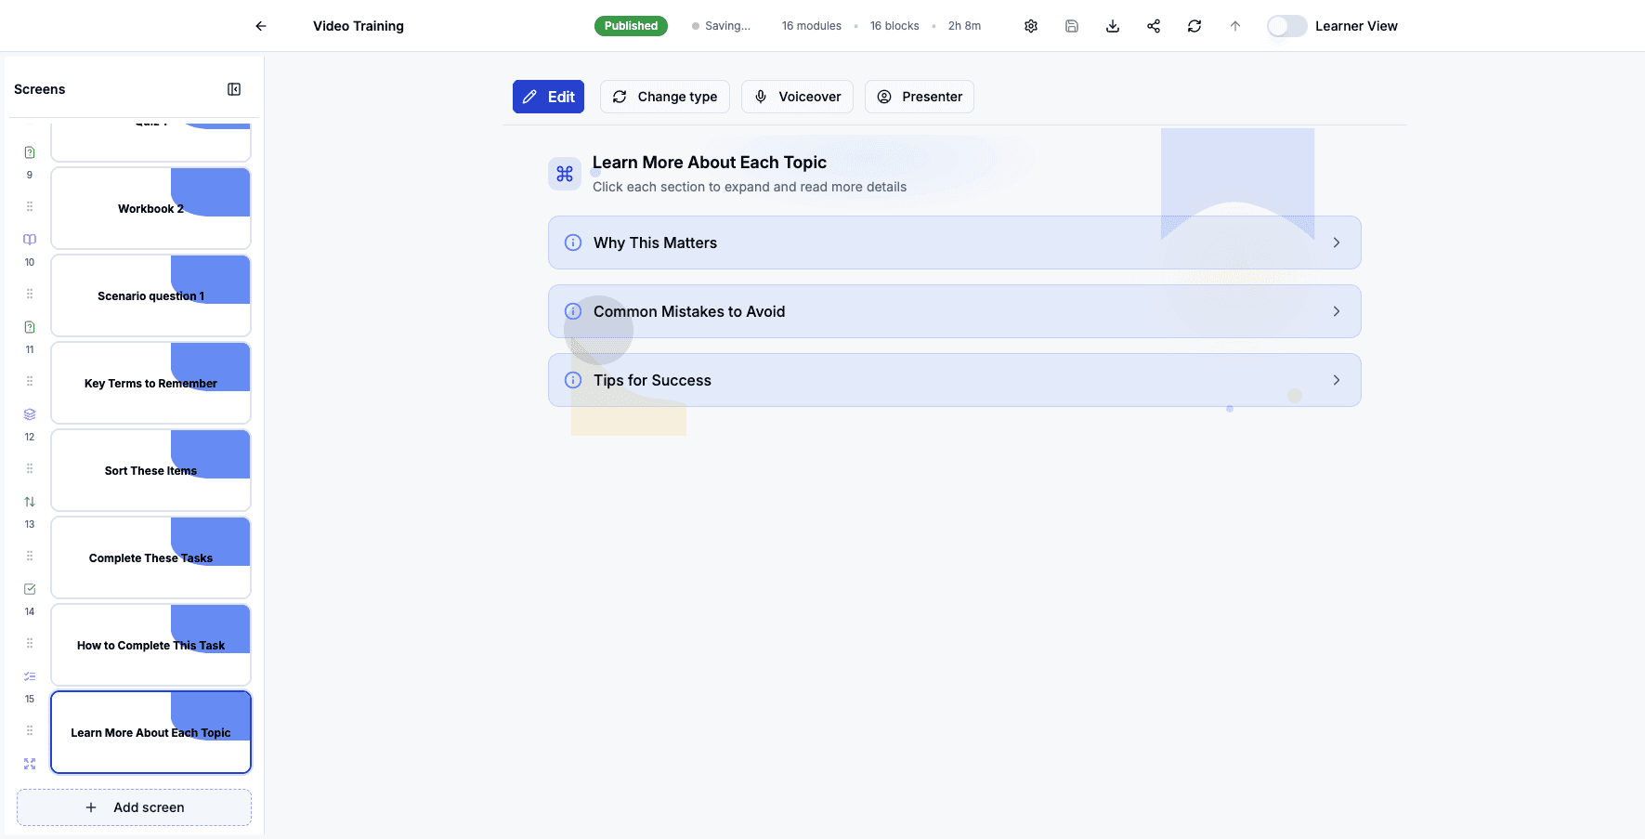Screen dimensions: 1645x839
Task: Open the course settings gear
Action: pos(1031,26)
